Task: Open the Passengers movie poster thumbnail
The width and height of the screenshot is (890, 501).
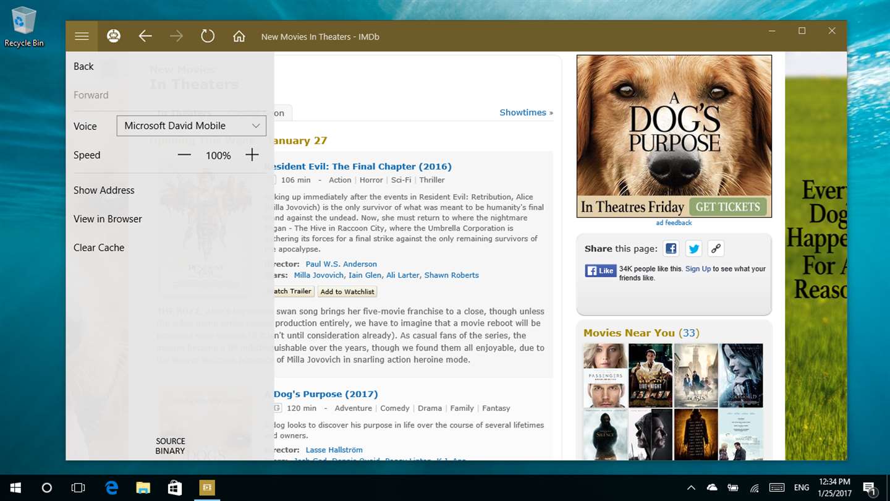Action: pyautogui.click(x=605, y=376)
